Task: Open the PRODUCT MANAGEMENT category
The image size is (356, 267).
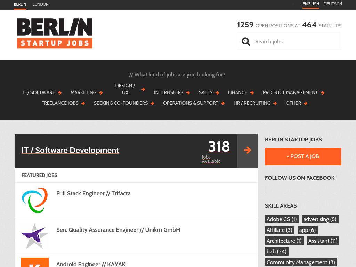Action: point(290,92)
